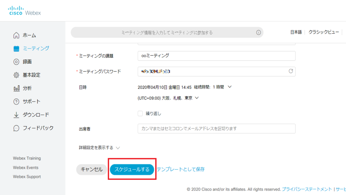The height and width of the screenshot is (195, 346).
Task: Click the 日本語 language link
Action: 296,32
